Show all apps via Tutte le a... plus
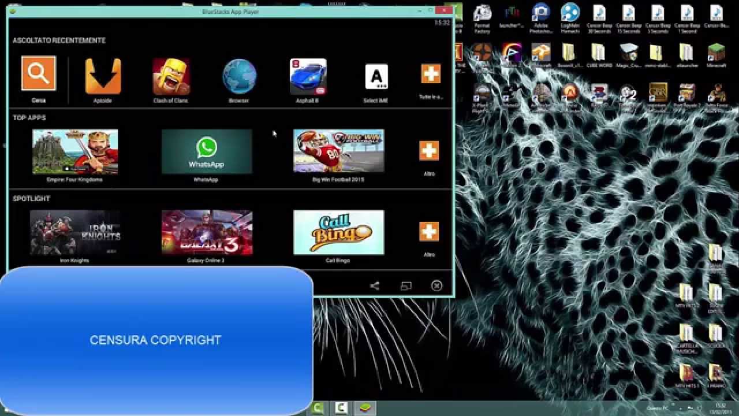The height and width of the screenshot is (416, 739). point(431,74)
